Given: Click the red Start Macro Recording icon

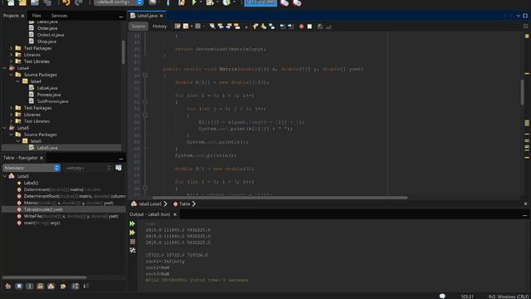Looking at the screenshot, I should tap(301, 26).
